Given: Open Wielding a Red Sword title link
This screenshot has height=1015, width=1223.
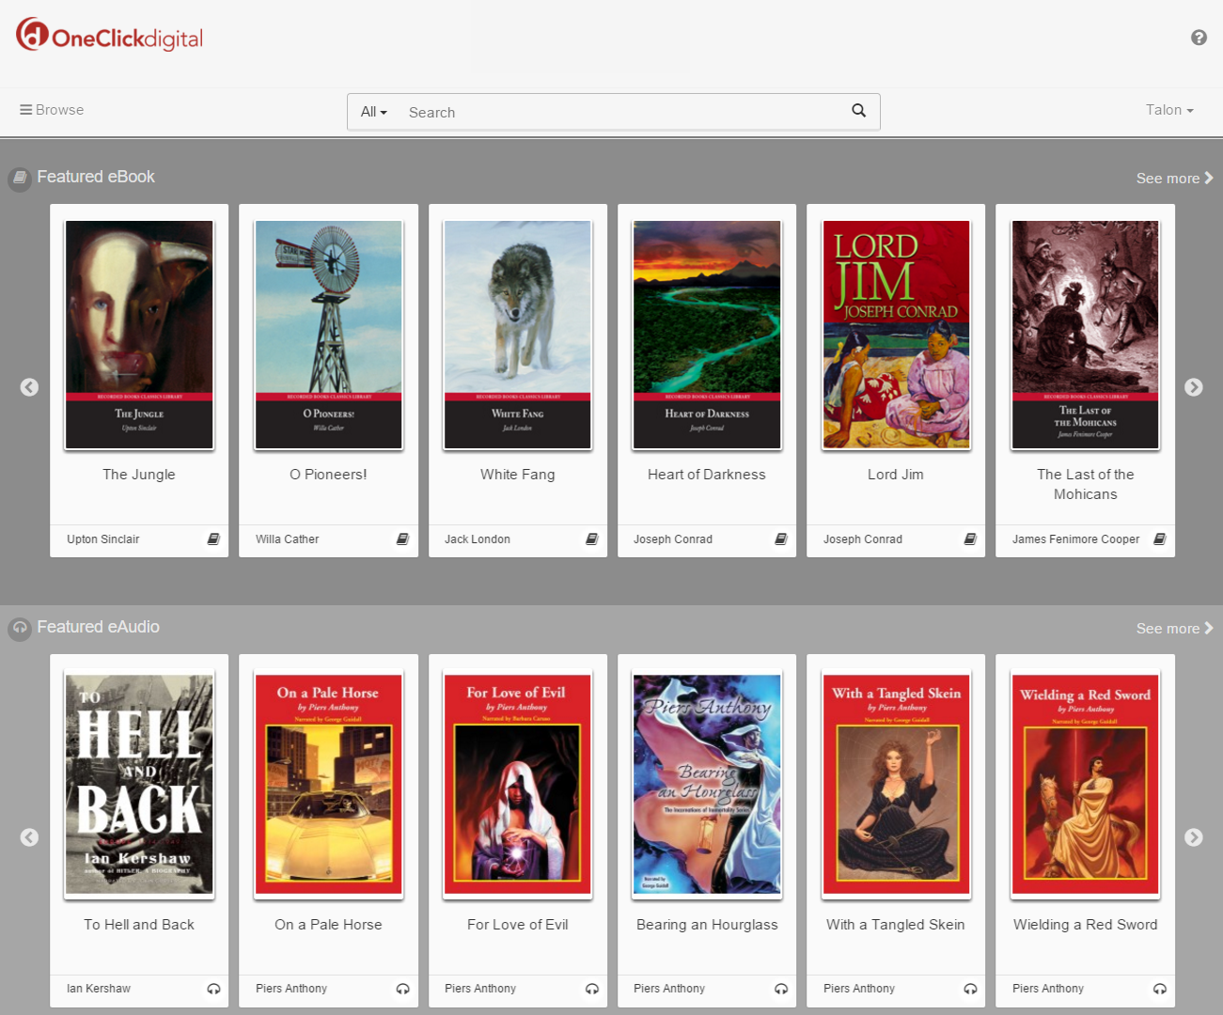Looking at the screenshot, I should 1086,925.
